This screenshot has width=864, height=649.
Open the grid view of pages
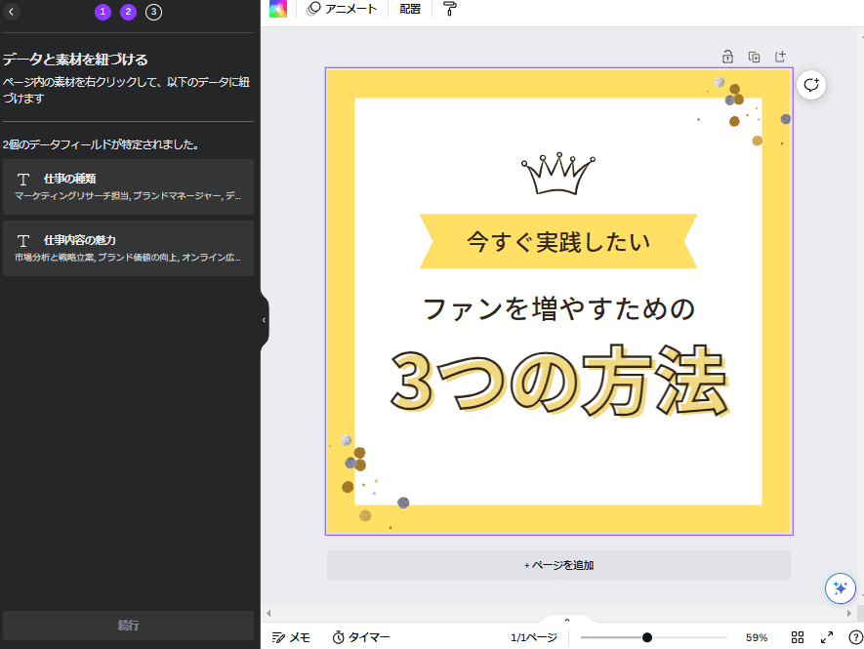[x=799, y=636]
